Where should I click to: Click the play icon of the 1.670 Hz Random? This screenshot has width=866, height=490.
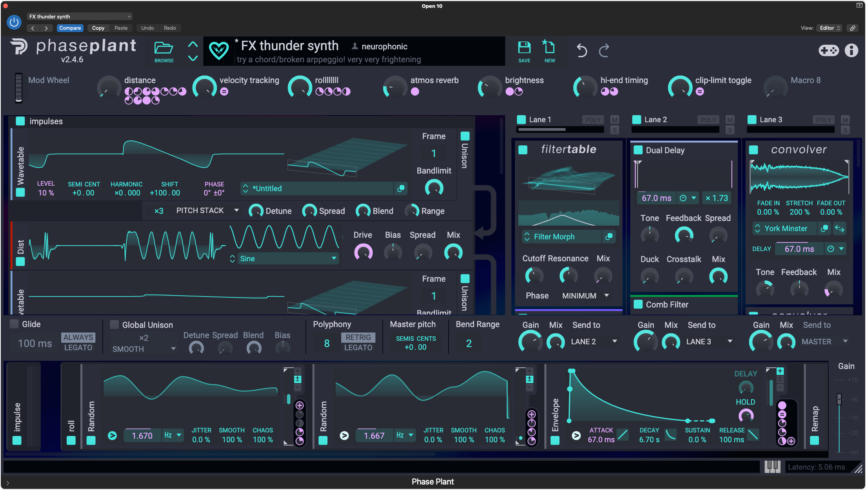pyautogui.click(x=112, y=436)
